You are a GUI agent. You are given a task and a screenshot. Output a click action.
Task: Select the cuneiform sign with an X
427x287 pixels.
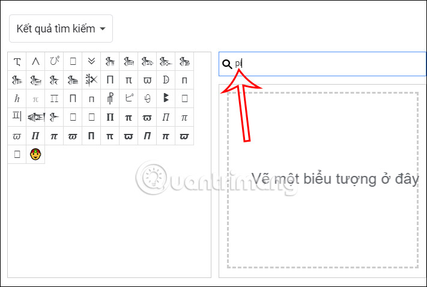[91, 80]
